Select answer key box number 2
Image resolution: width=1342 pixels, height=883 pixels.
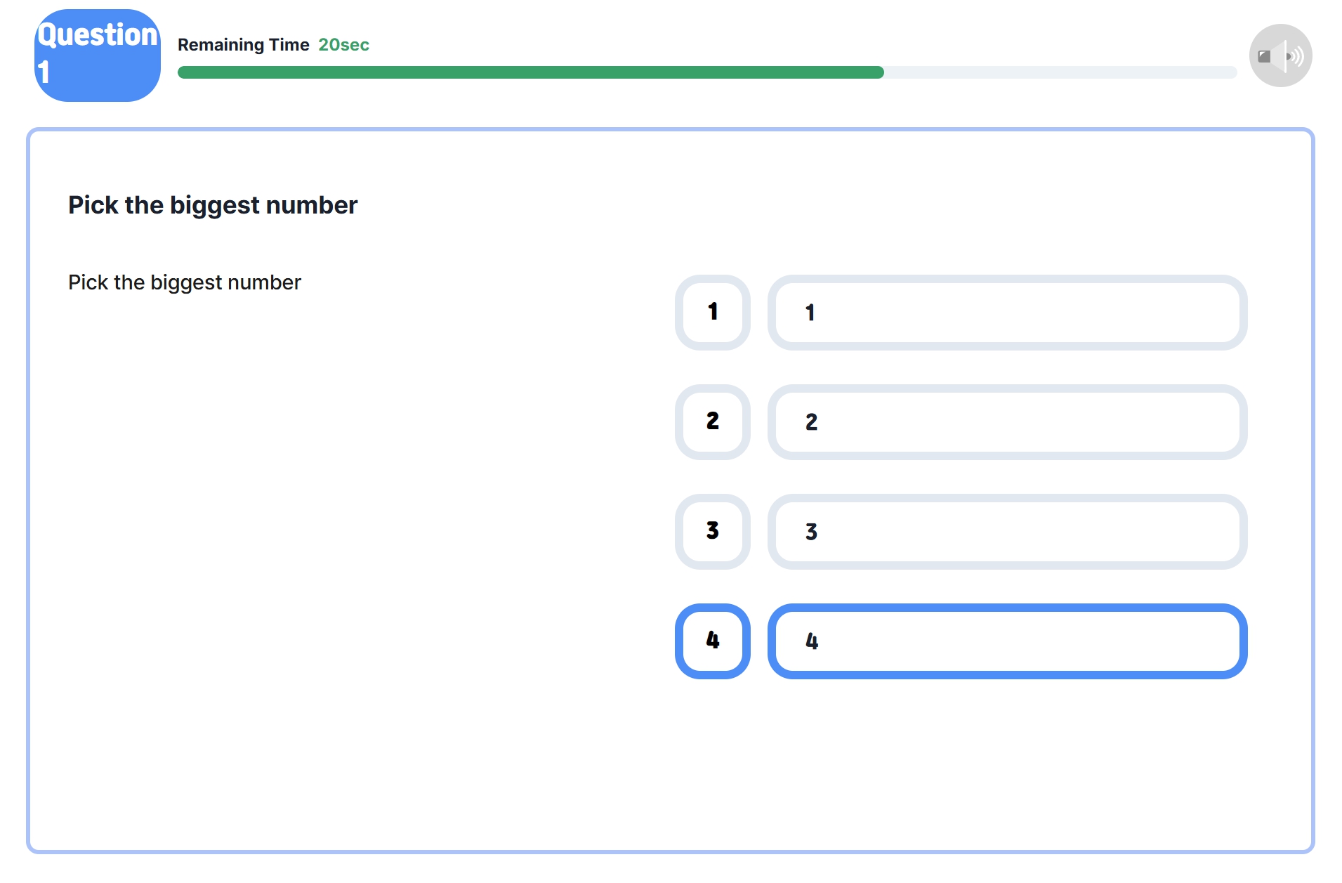[x=713, y=421]
